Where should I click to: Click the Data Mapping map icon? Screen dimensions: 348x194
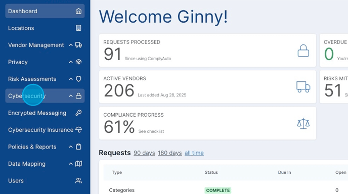78,164
